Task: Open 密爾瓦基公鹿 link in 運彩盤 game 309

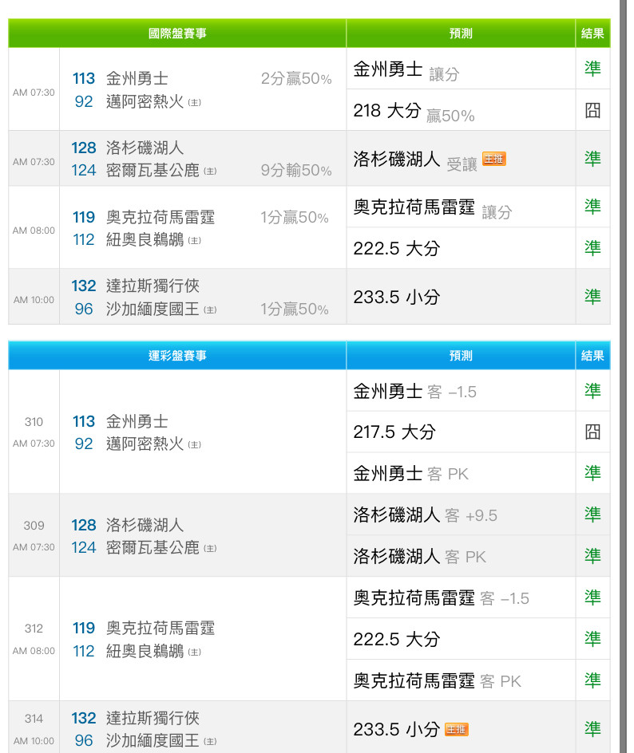Action: (x=153, y=548)
